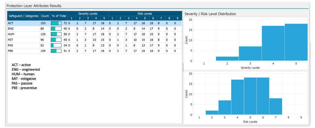Click risk level 2 bar in bottom chart
The height and width of the screenshot is (128, 315).
pos(212,113)
